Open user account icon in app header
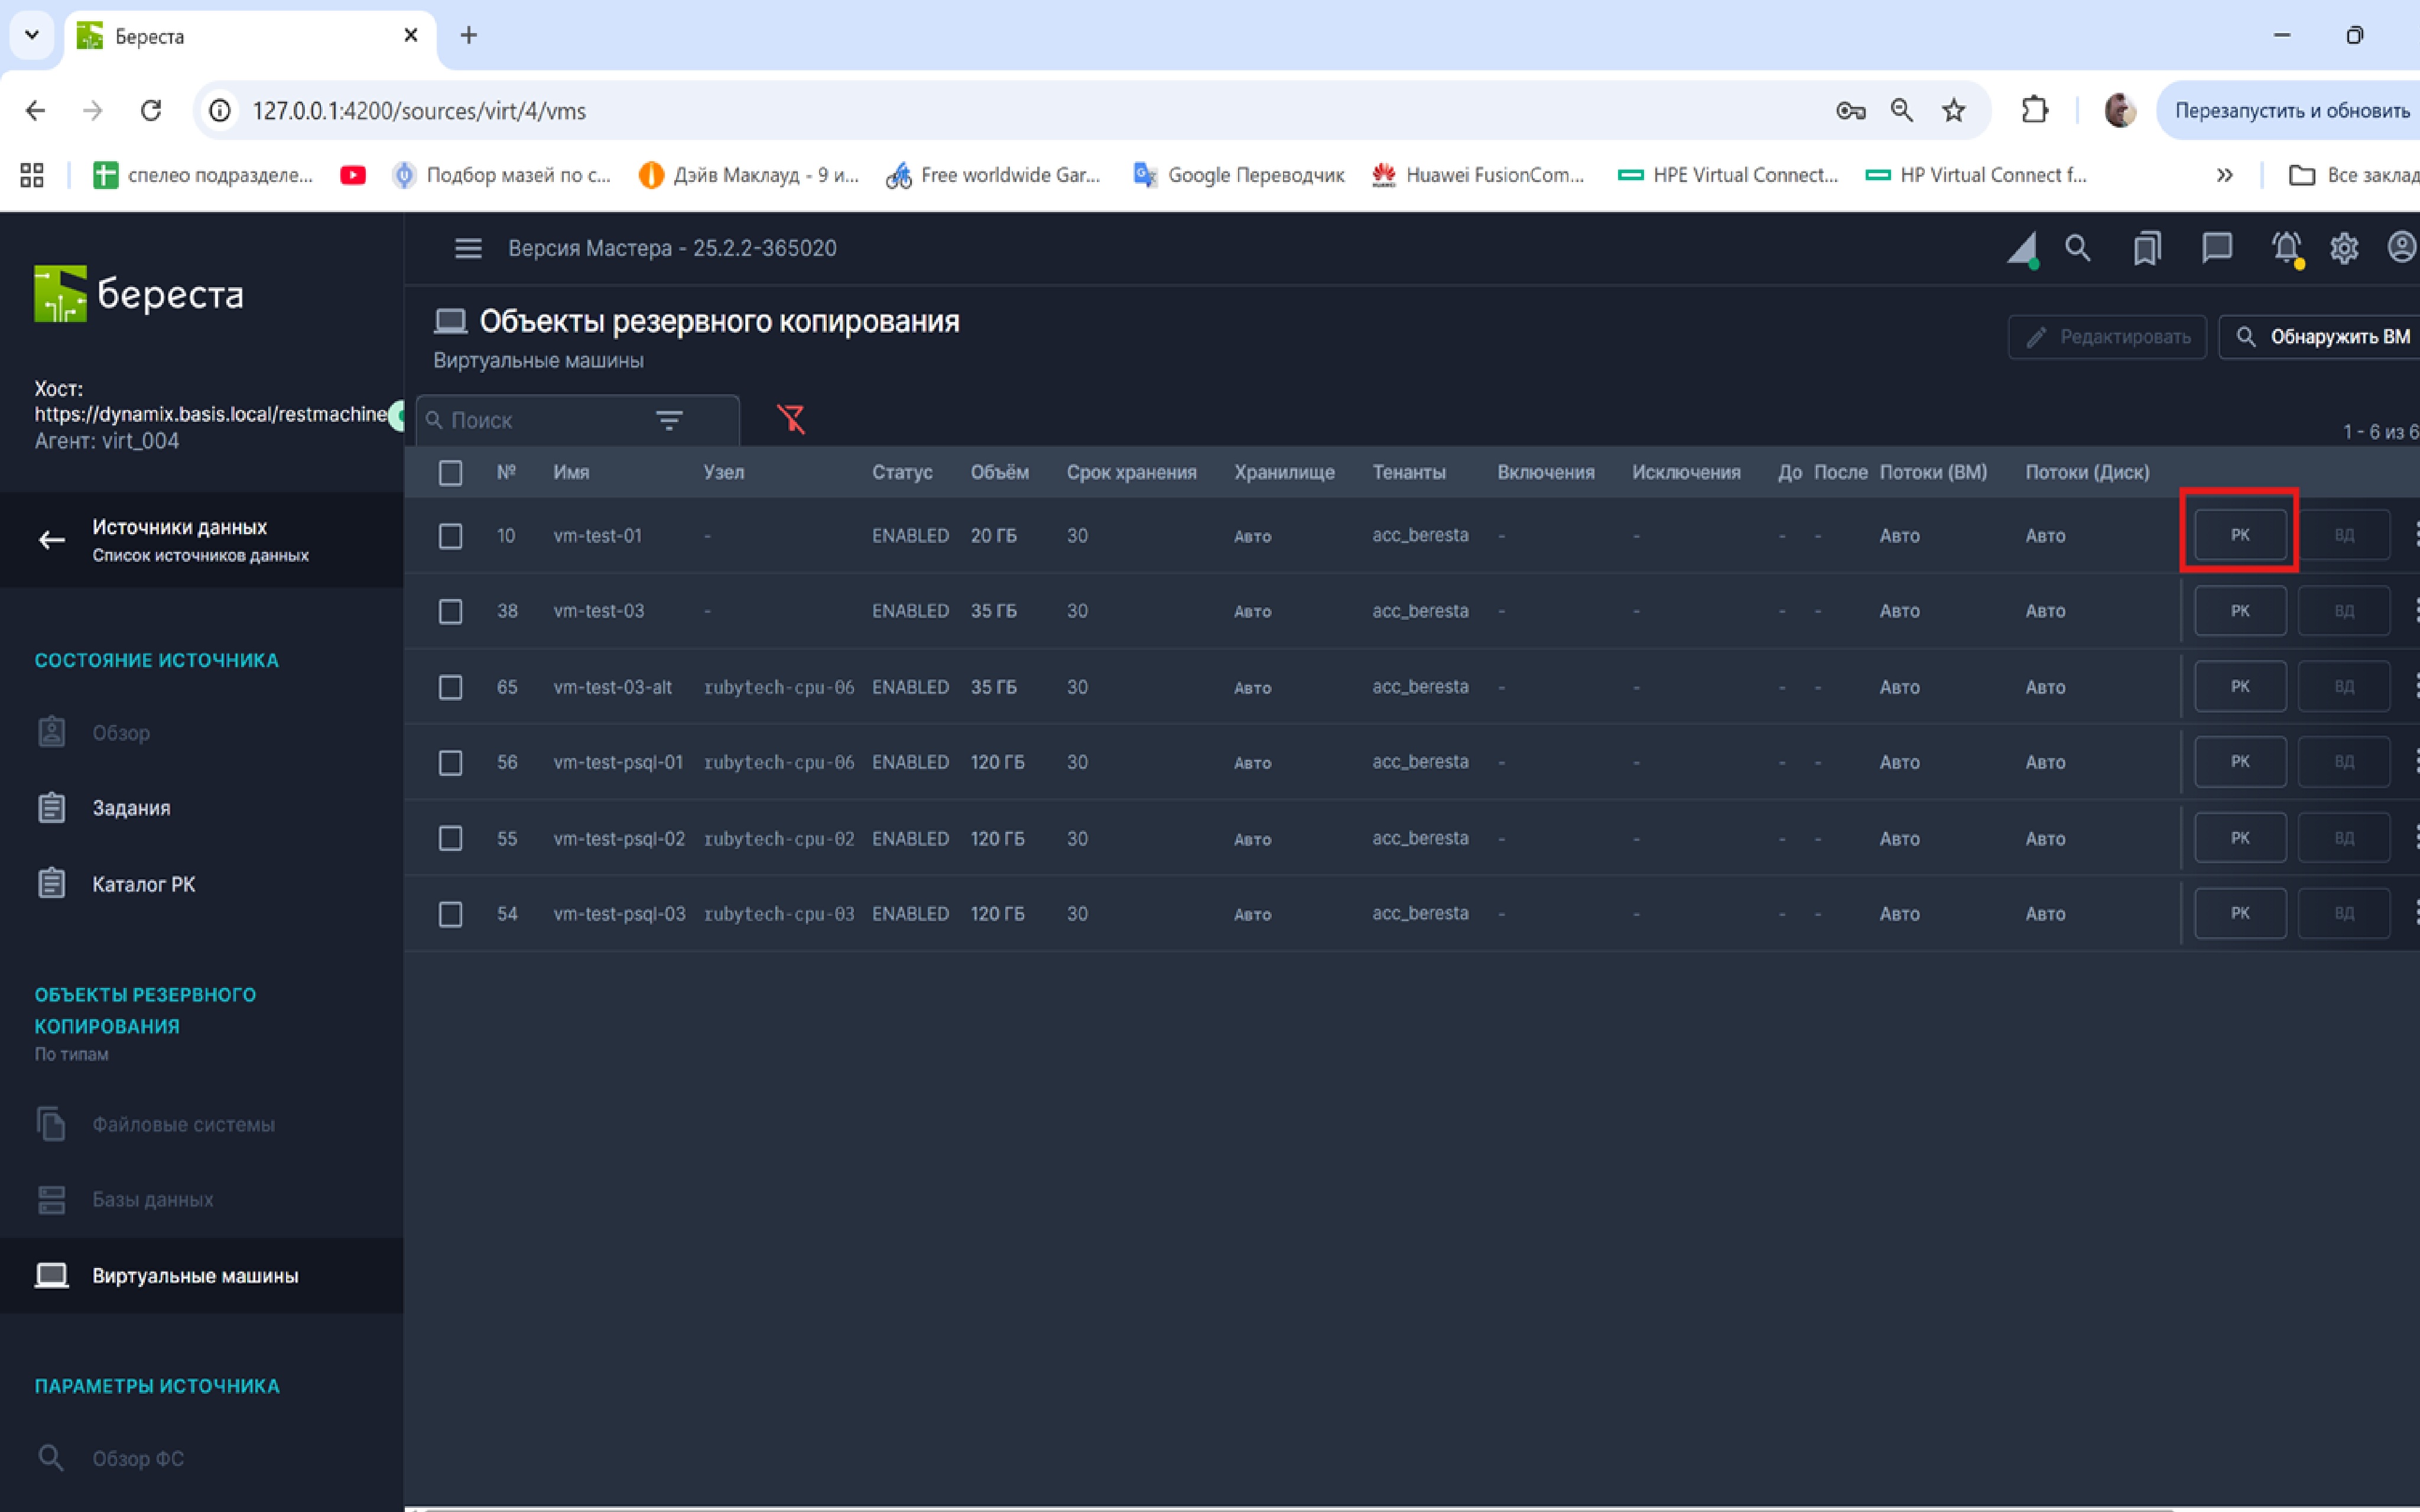 (2402, 248)
